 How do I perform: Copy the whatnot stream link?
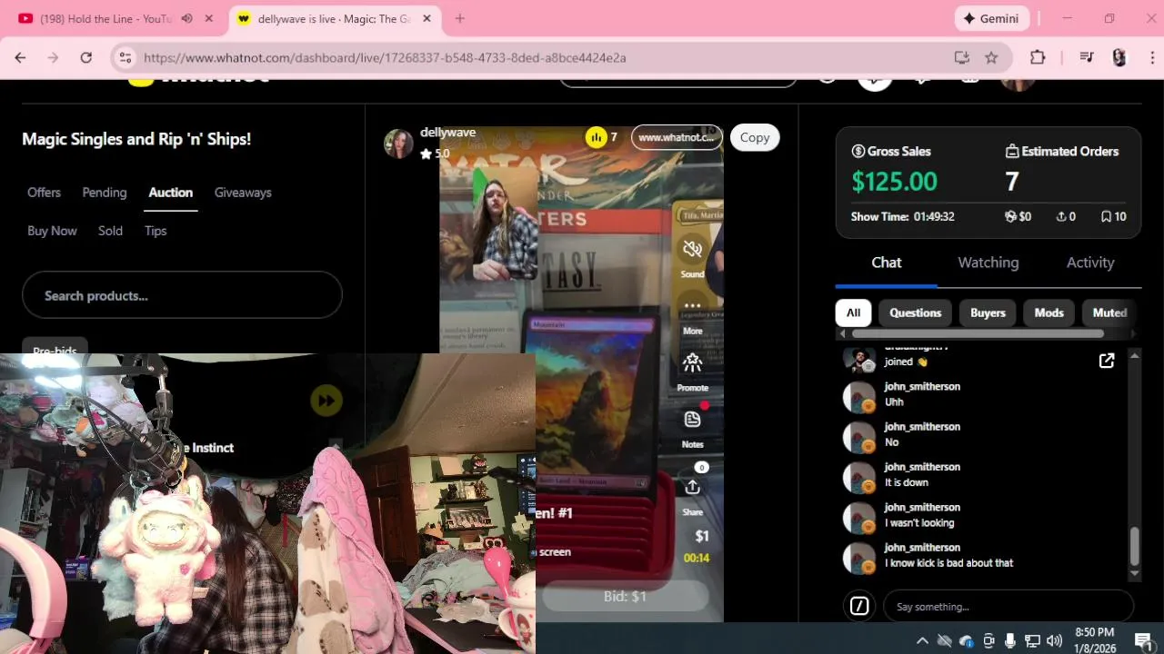tap(755, 137)
